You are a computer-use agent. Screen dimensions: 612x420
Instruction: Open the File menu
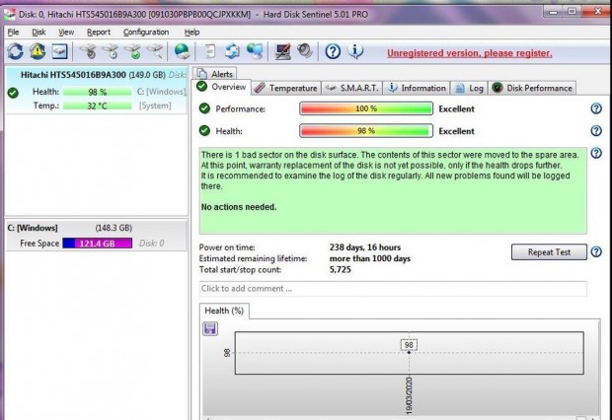click(13, 32)
